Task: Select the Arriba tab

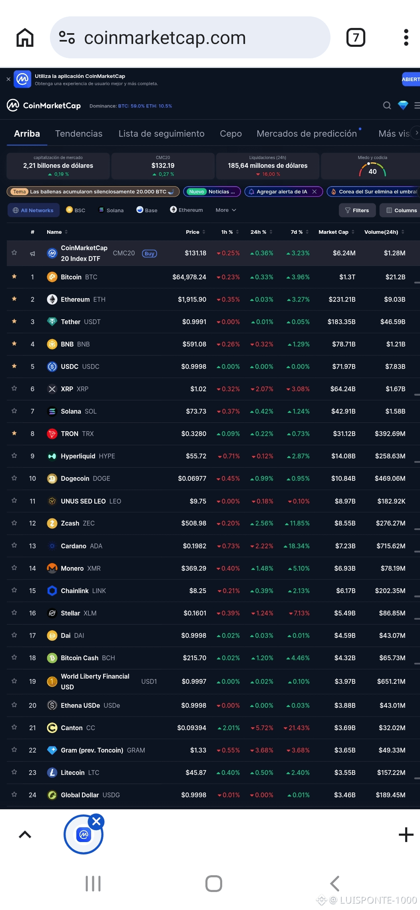Action: pos(27,133)
